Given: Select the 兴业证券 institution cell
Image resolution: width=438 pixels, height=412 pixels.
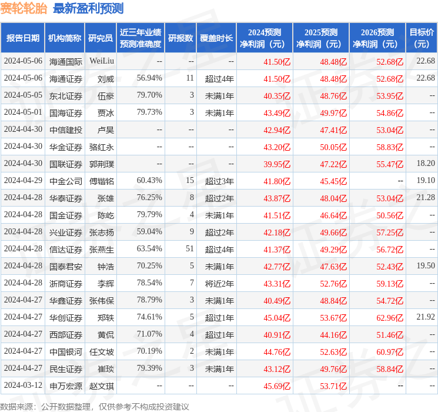Looking at the screenshot, I should click(66, 232).
